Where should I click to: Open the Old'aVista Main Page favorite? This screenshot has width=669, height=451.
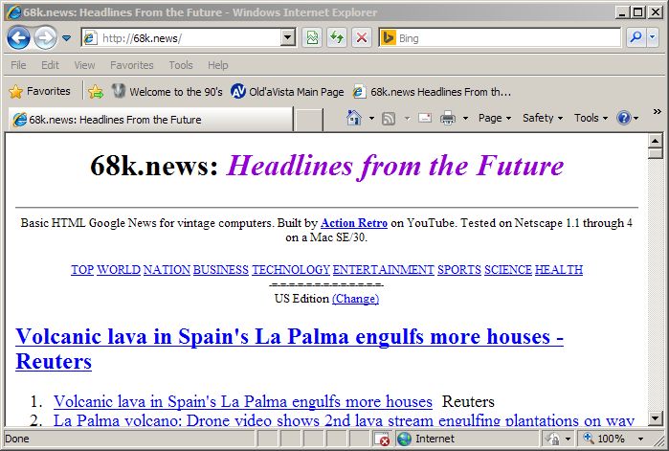click(x=287, y=92)
